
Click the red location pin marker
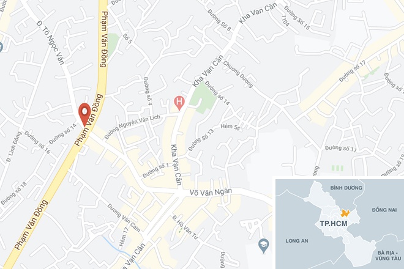coord(84,114)
